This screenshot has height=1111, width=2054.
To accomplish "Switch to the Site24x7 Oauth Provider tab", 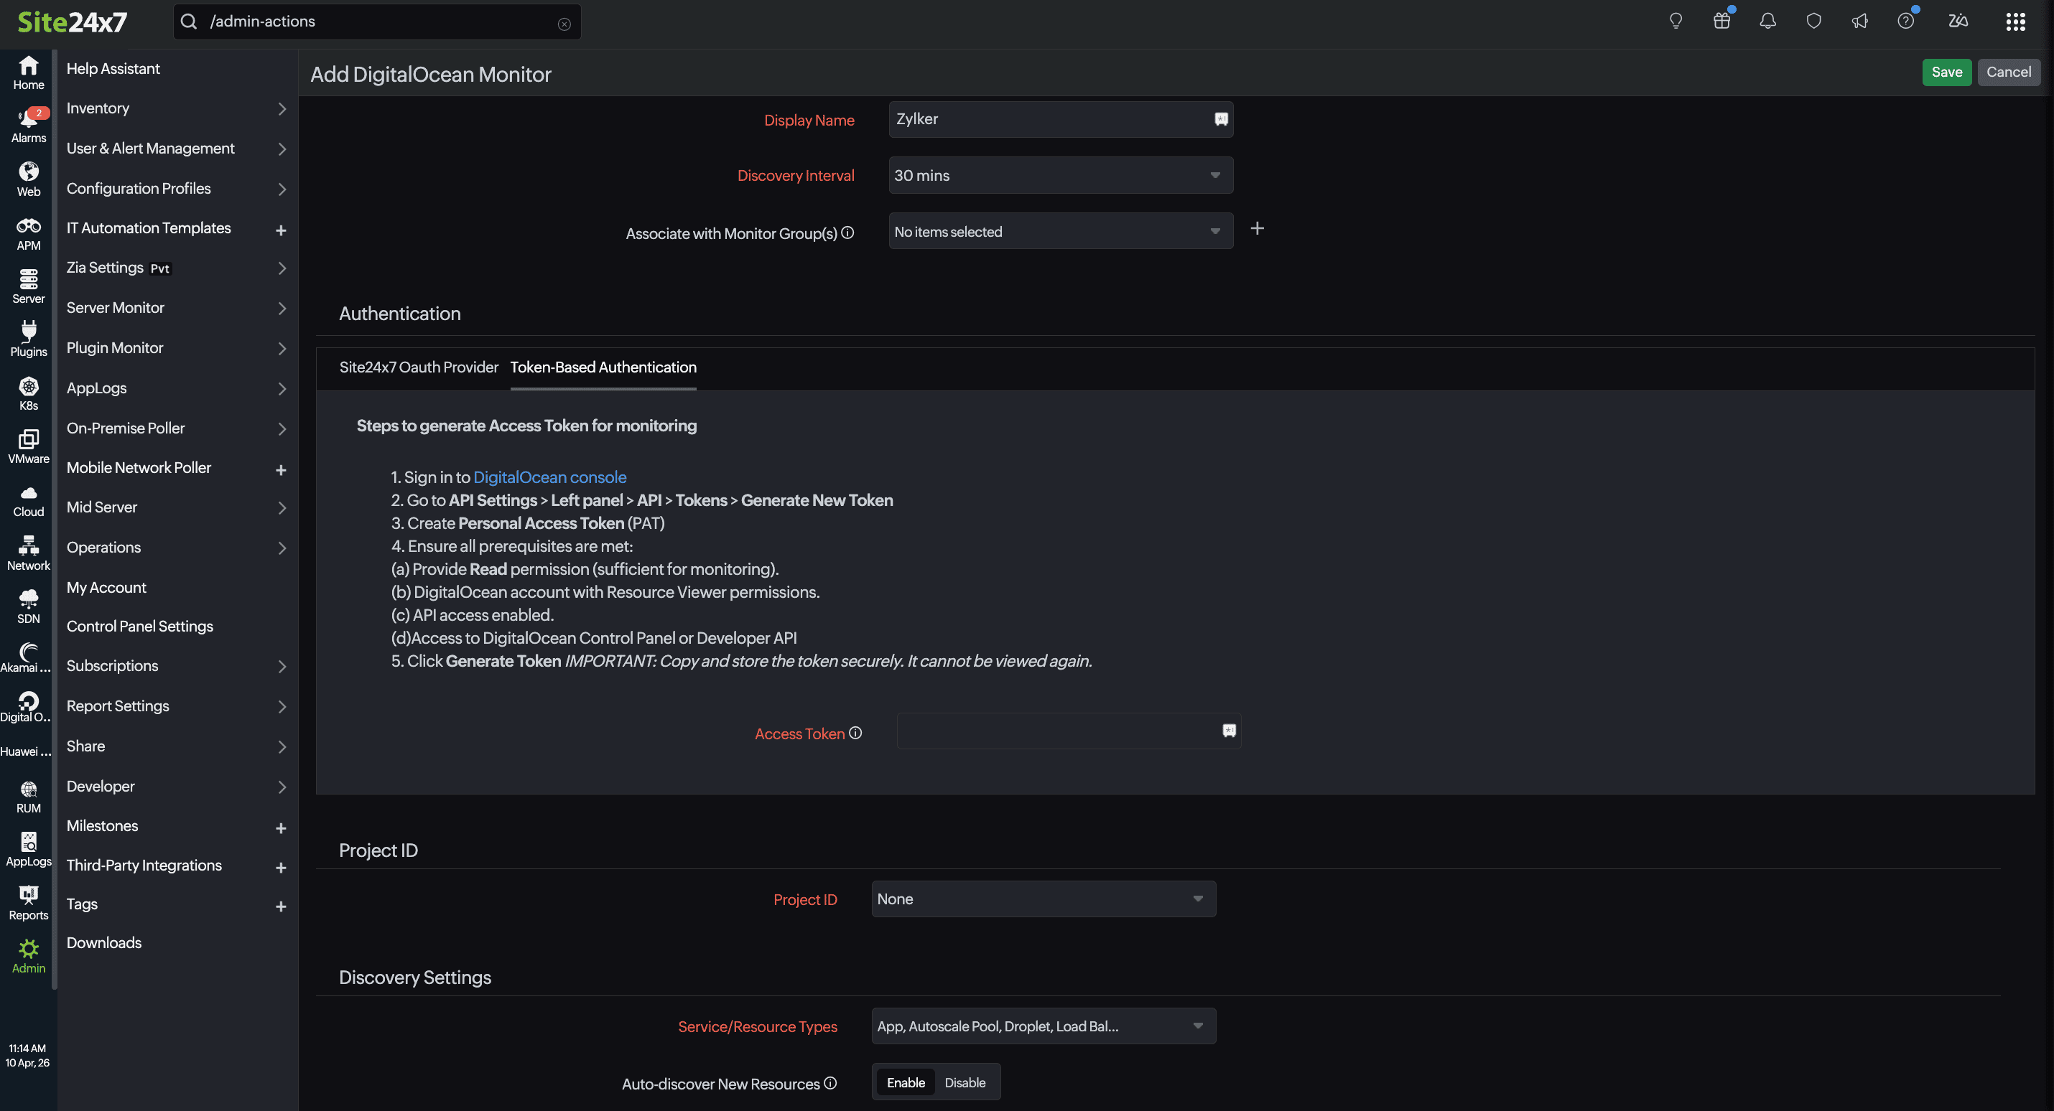I will 419,367.
